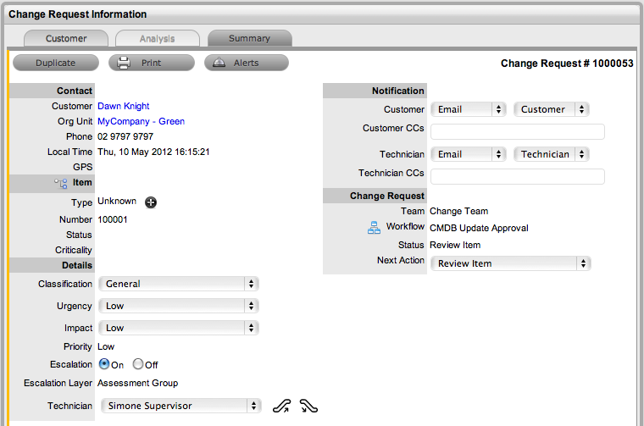Click the Duplicate button
The height and width of the screenshot is (426, 644).
click(x=56, y=63)
